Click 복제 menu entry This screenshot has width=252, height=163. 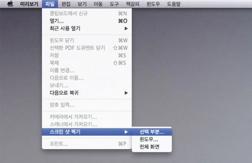pos(87,63)
